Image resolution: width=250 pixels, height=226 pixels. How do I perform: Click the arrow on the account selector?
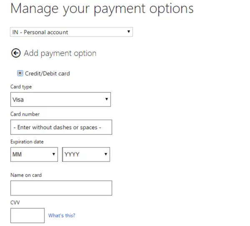(128, 32)
